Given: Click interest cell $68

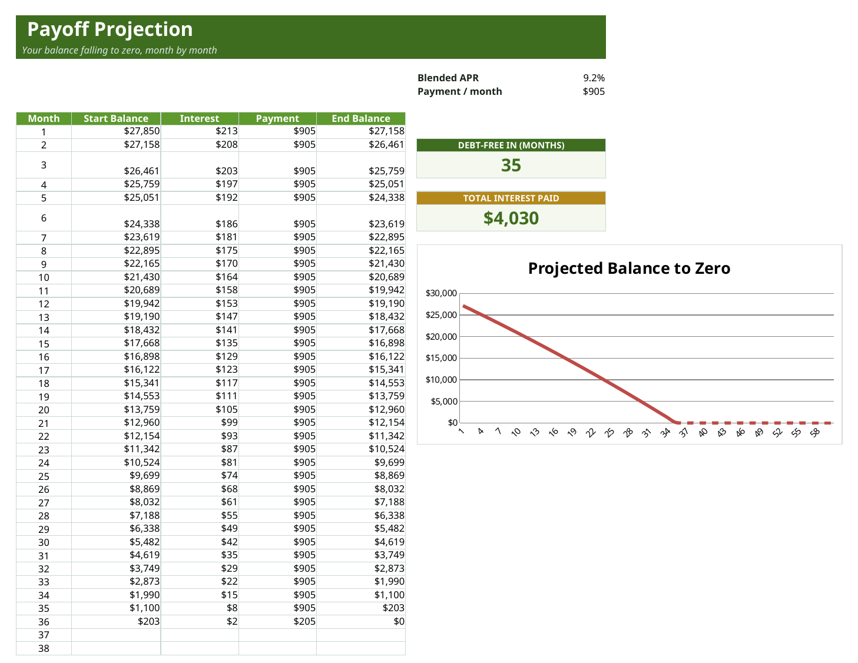Looking at the screenshot, I should point(200,489).
